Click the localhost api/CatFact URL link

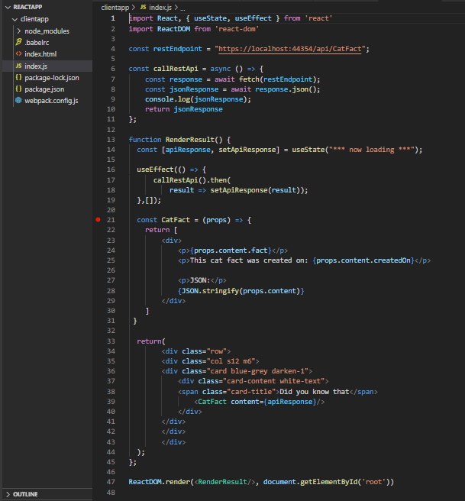[x=291, y=49]
